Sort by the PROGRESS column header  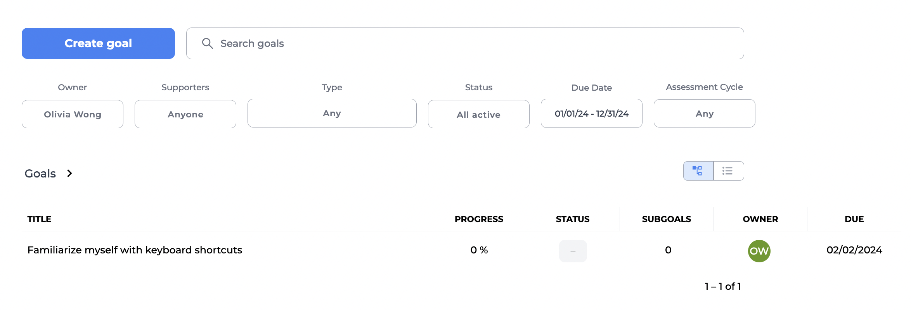(479, 219)
